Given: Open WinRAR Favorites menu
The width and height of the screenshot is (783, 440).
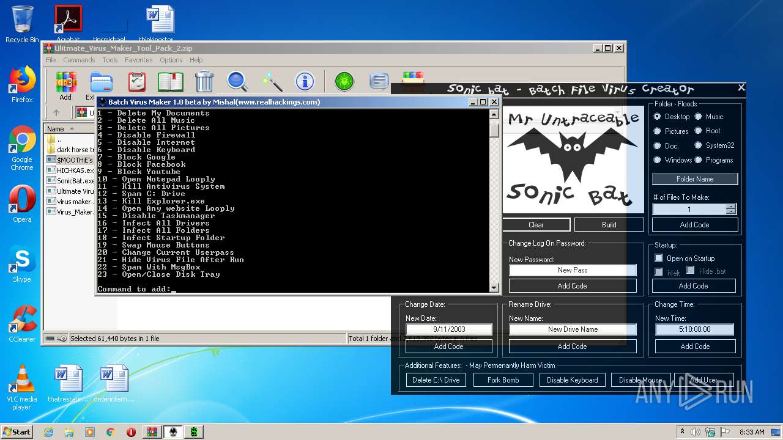Looking at the screenshot, I should (x=139, y=60).
